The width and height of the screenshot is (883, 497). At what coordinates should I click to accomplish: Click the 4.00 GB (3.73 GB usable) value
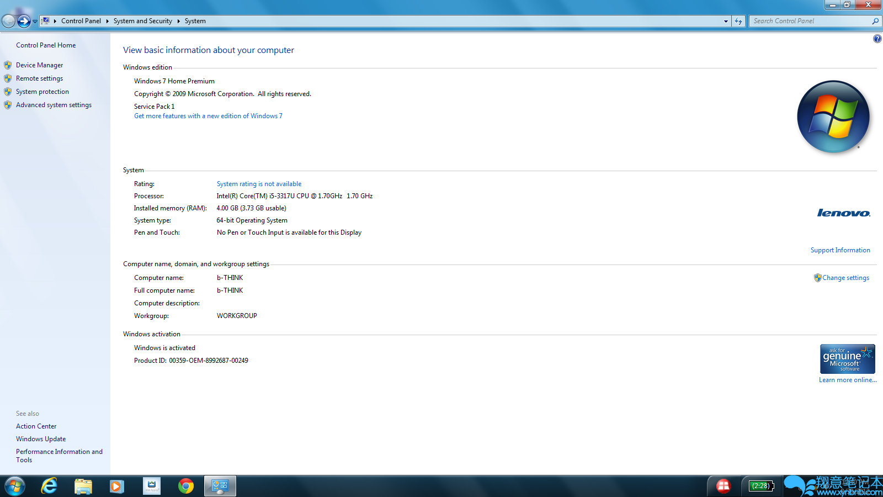pyautogui.click(x=252, y=208)
